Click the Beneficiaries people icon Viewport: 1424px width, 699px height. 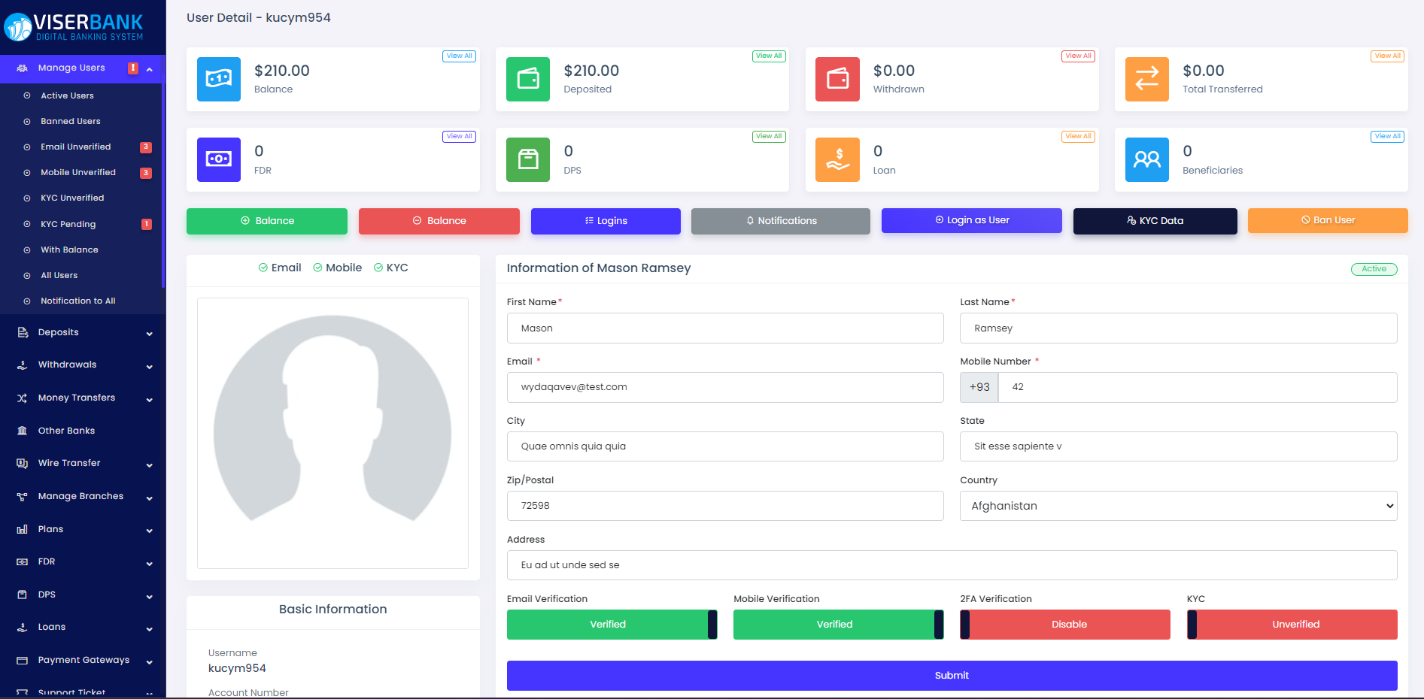[x=1146, y=159]
